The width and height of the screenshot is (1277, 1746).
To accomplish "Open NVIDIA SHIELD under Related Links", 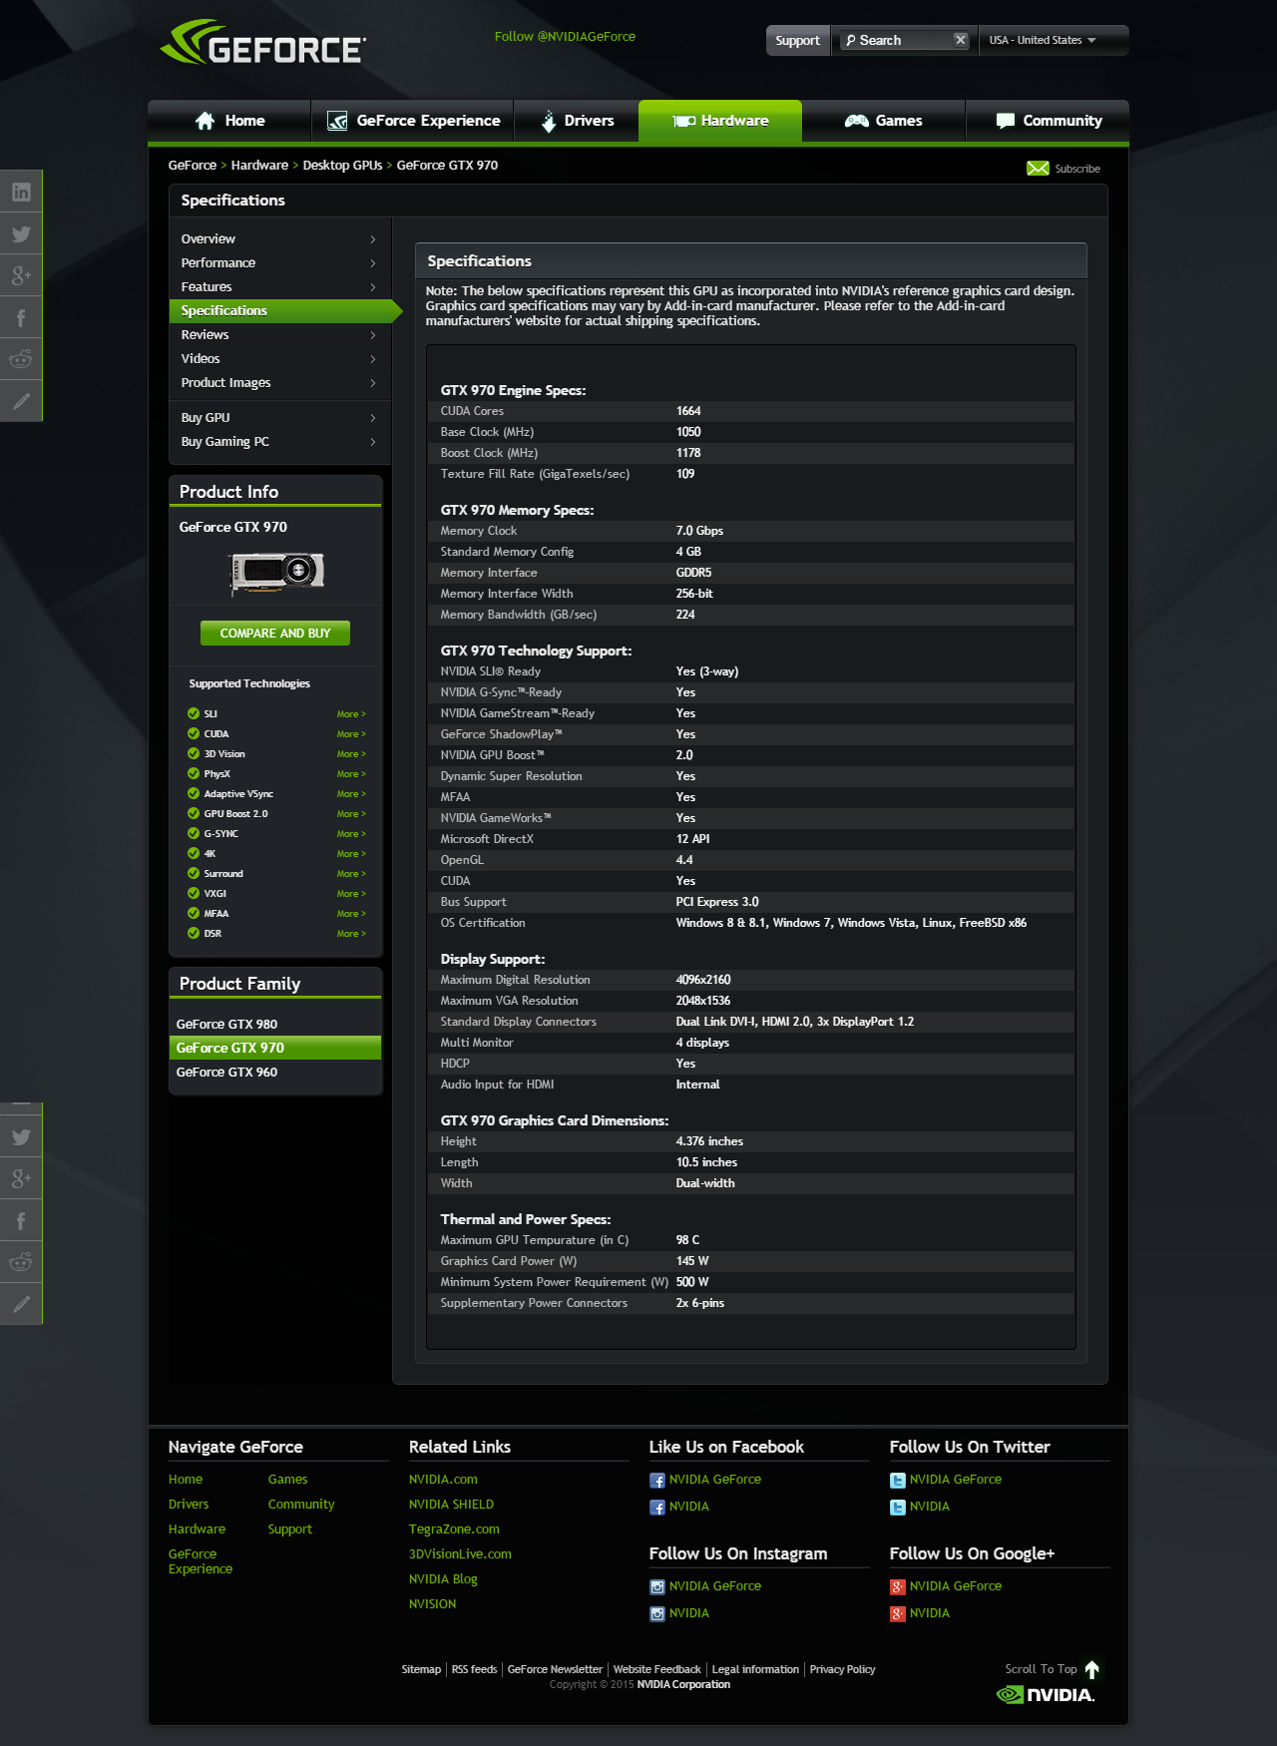I will (x=451, y=1505).
